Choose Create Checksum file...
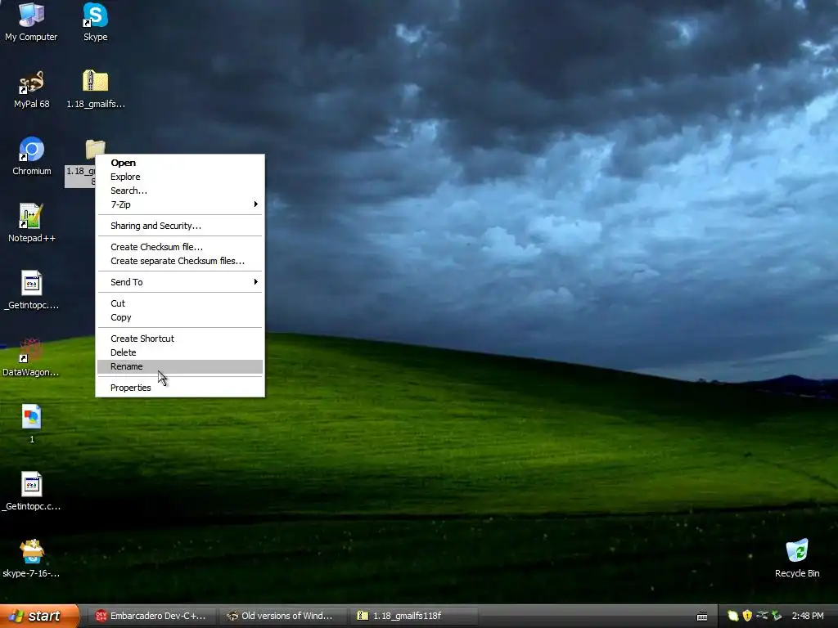This screenshot has width=838, height=628. coord(179,247)
